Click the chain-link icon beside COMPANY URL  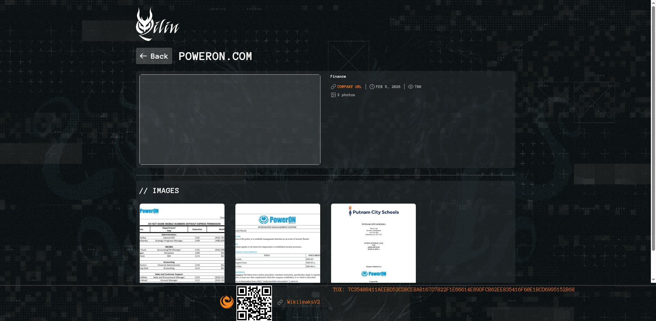click(x=333, y=87)
